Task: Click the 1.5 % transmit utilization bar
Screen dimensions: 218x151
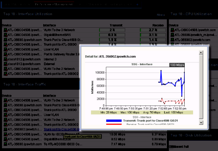Action: (112, 40)
